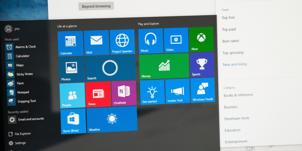Click the Snipping Tool icon
This screenshot has height=151, width=302.
click(12, 101)
